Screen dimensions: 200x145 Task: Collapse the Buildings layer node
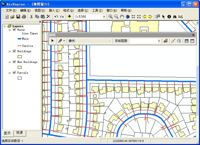(x=9, y=51)
